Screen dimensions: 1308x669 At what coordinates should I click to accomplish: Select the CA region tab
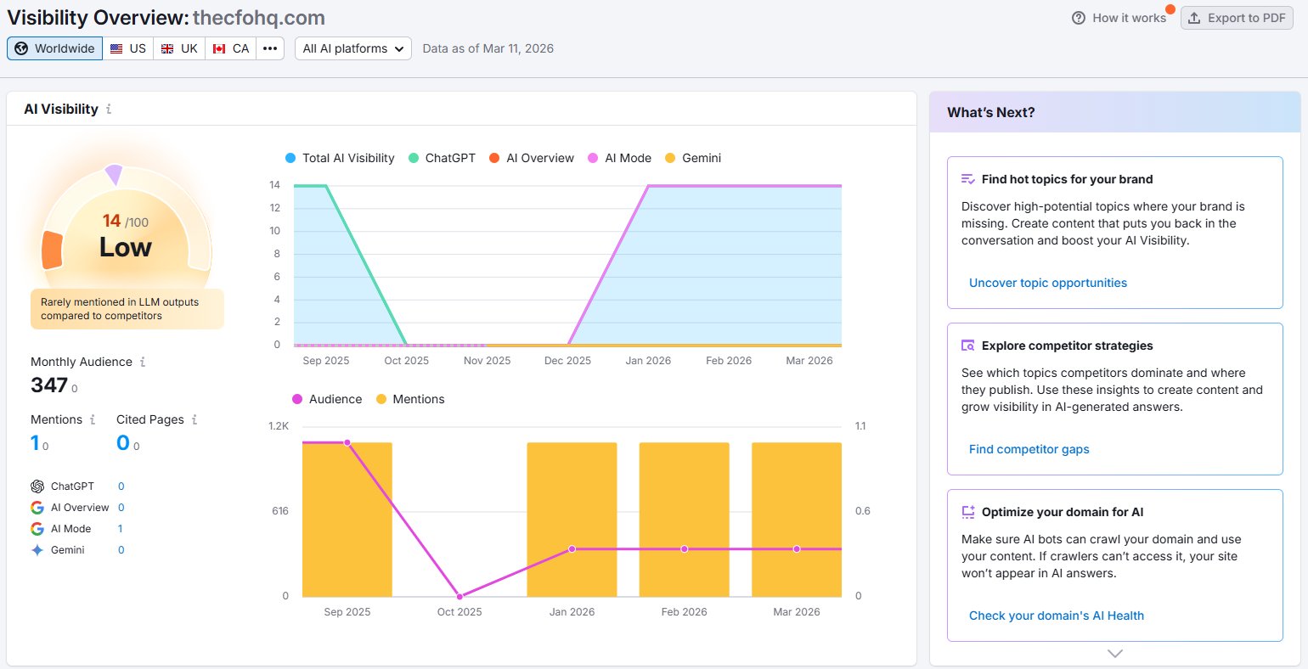(x=231, y=48)
